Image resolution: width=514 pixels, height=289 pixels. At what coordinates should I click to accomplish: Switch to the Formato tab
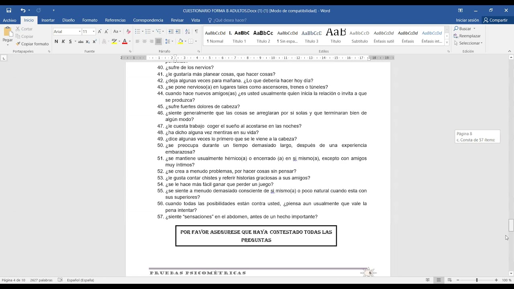click(x=90, y=20)
